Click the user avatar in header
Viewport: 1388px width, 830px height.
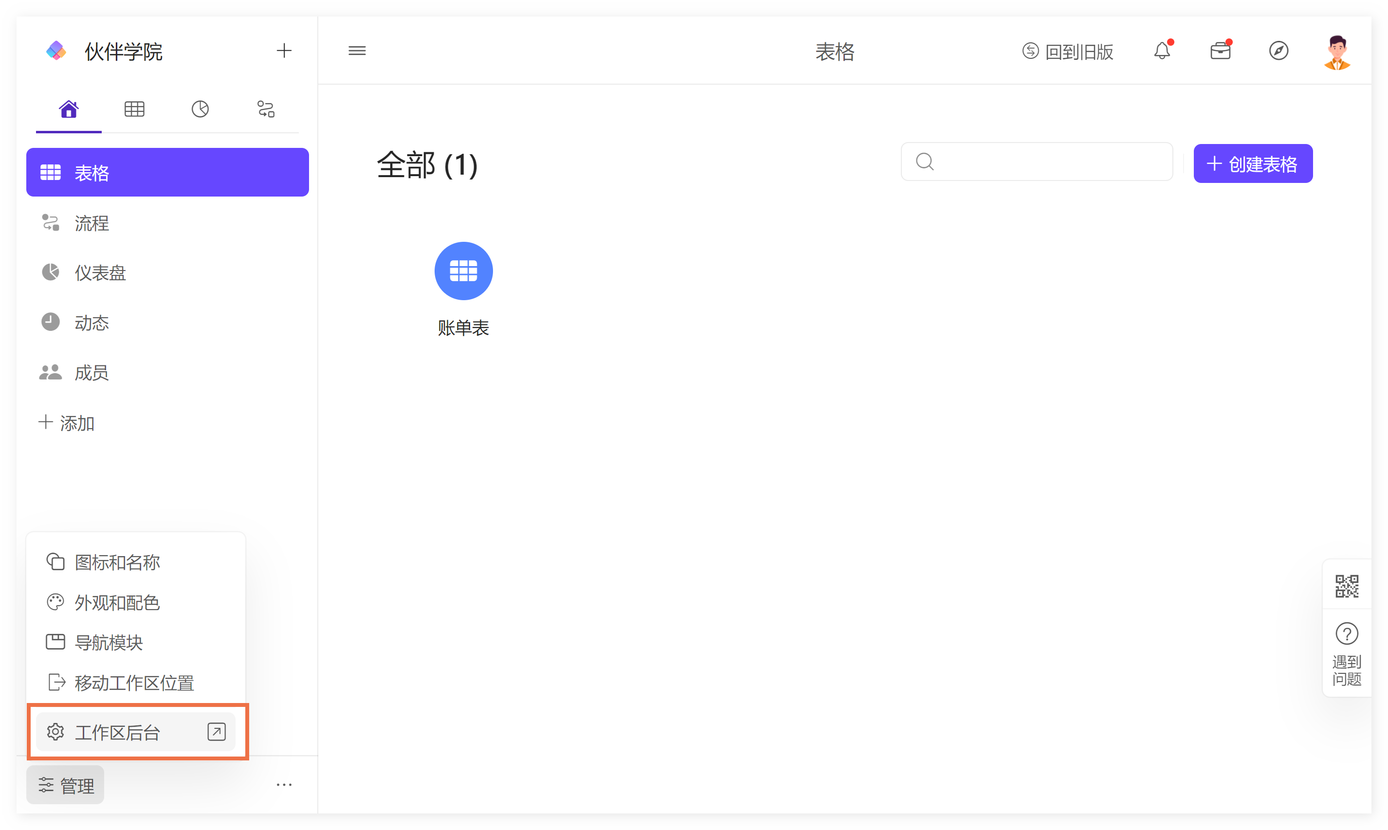coord(1337,52)
